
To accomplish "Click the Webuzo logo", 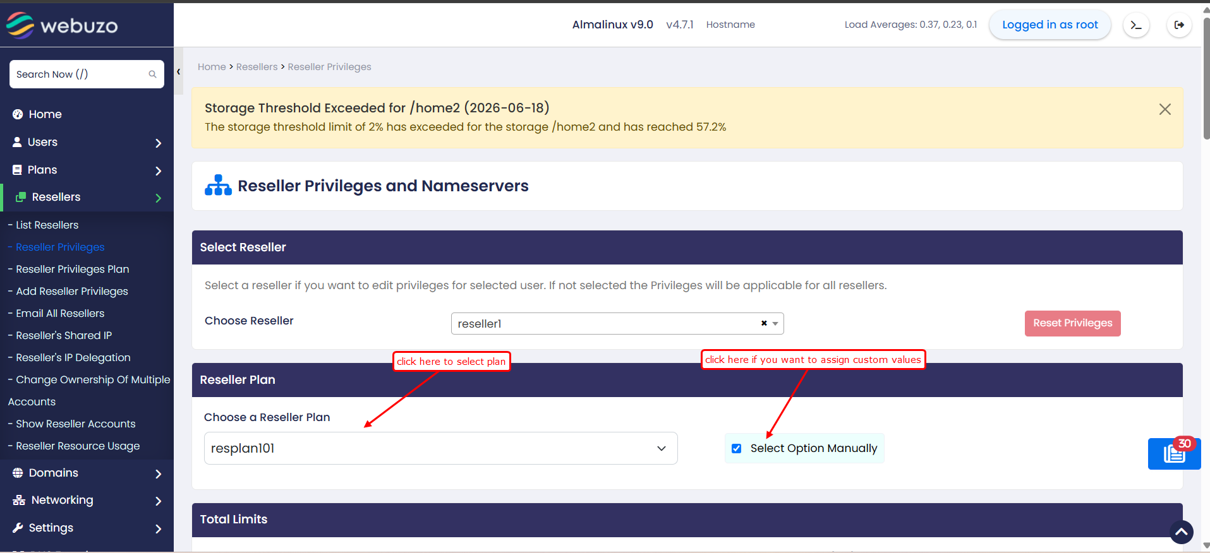I will (x=62, y=25).
